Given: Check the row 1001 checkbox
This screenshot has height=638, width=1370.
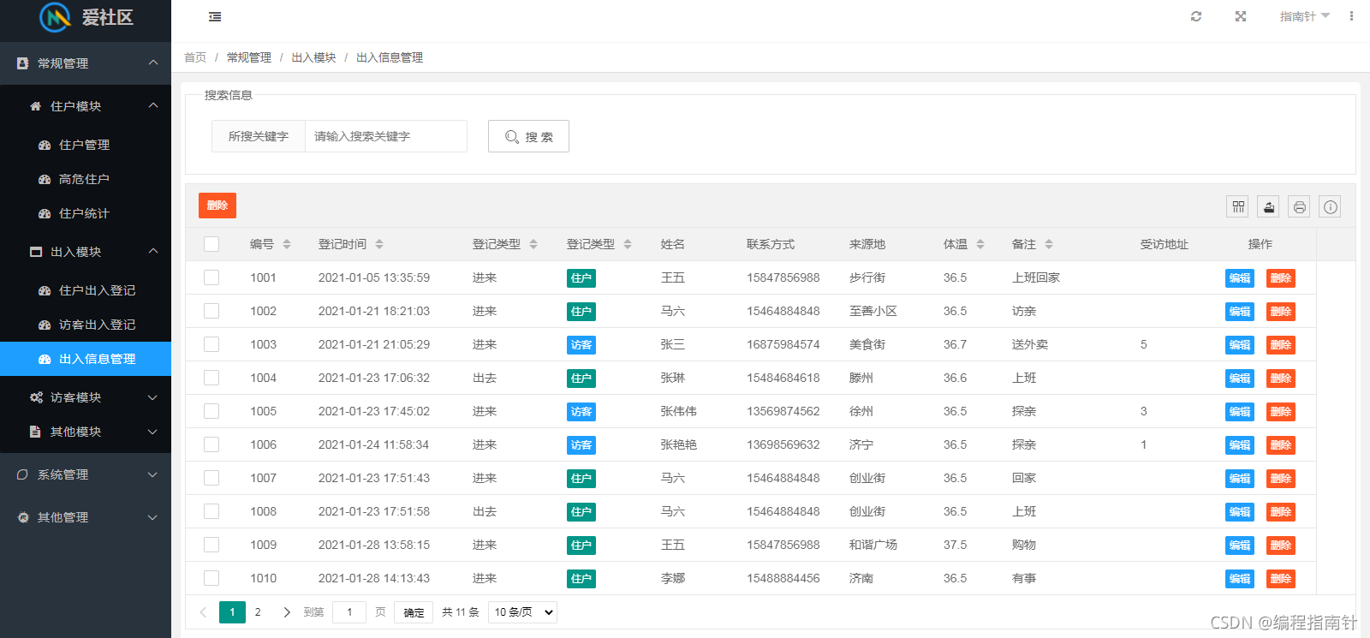Looking at the screenshot, I should click(x=211, y=277).
